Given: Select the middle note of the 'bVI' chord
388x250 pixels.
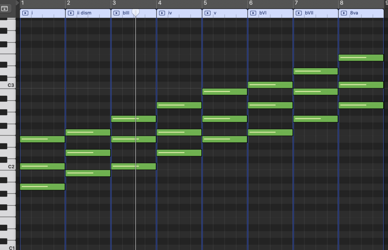Looking at the screenshot, I should [x=270, y=105].
